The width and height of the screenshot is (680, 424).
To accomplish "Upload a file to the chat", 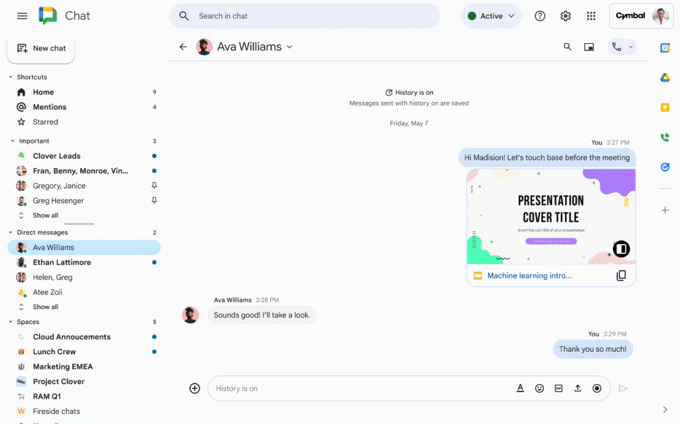I will (x=577, y=388).
